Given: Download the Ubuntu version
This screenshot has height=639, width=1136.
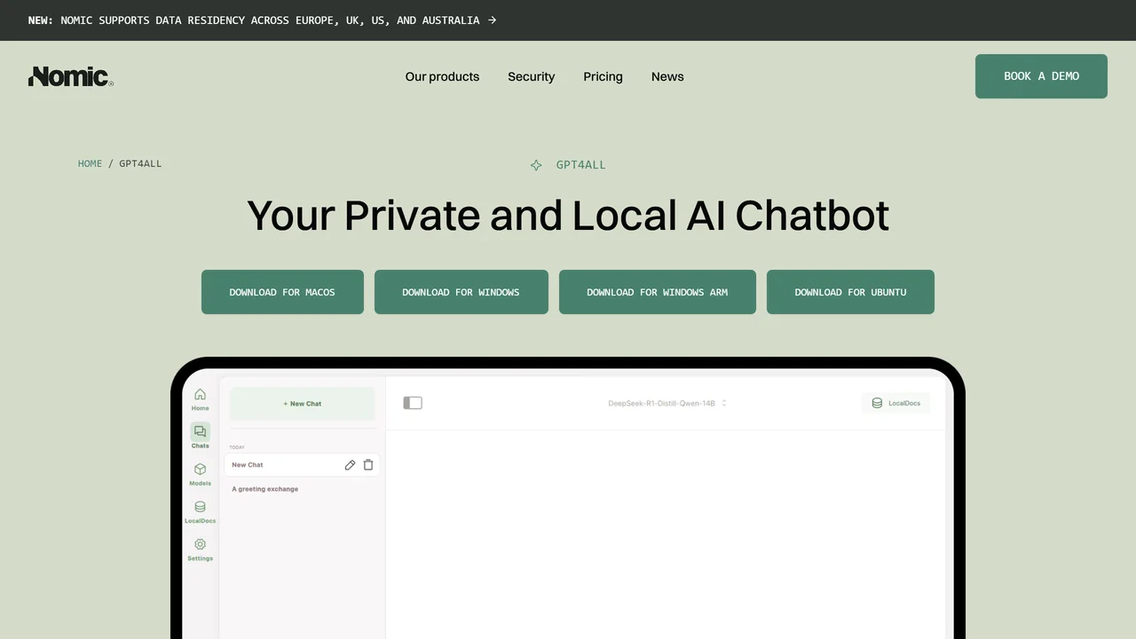Looking at the screenshot, I should pos(850,292).
